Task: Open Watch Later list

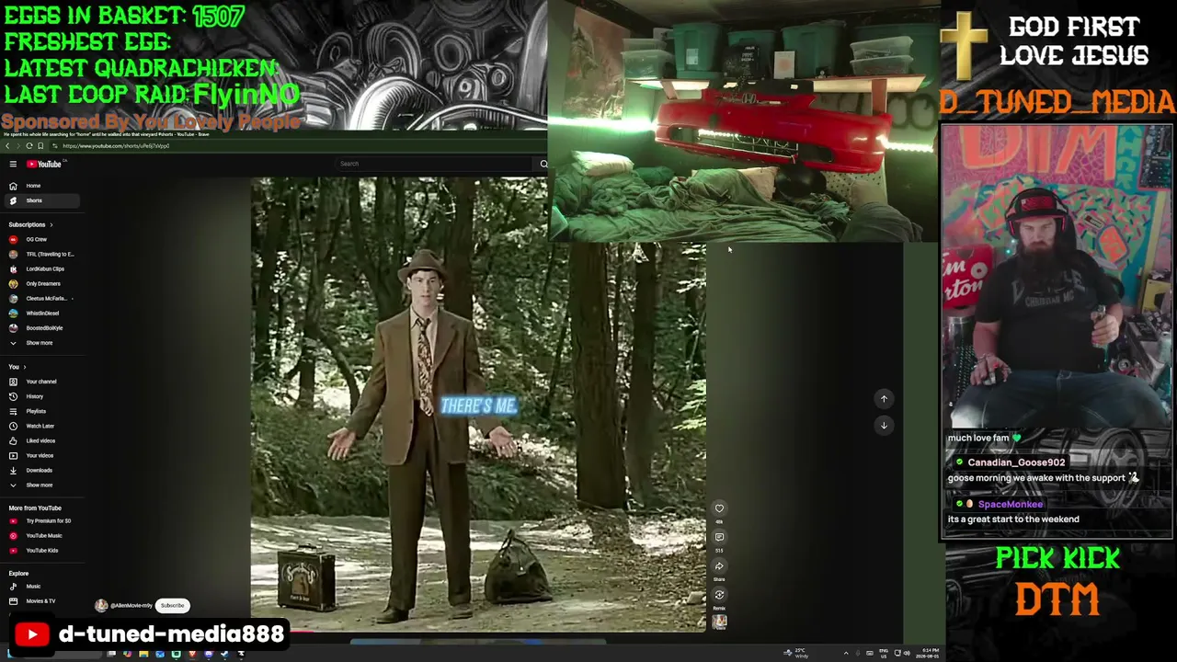Action: [42, 426]
